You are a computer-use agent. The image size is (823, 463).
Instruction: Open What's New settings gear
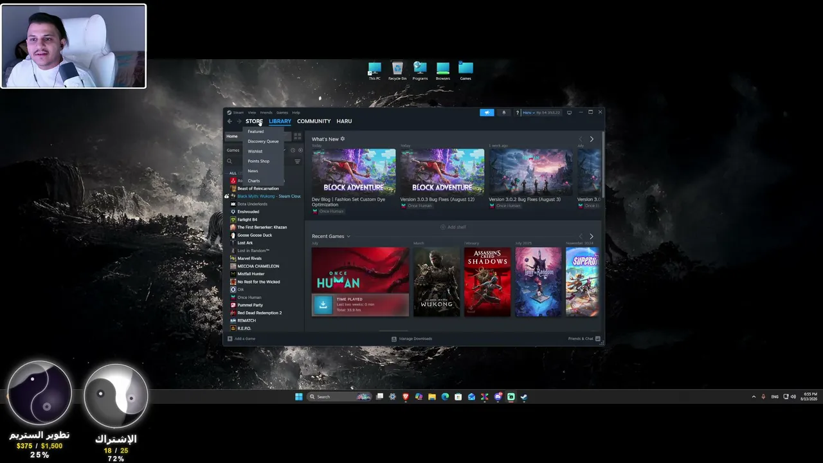coord(343,139)
